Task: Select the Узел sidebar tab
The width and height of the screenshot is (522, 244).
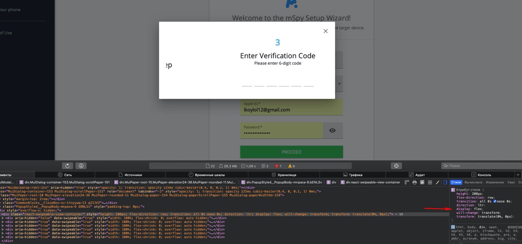Action: [511, 182]
